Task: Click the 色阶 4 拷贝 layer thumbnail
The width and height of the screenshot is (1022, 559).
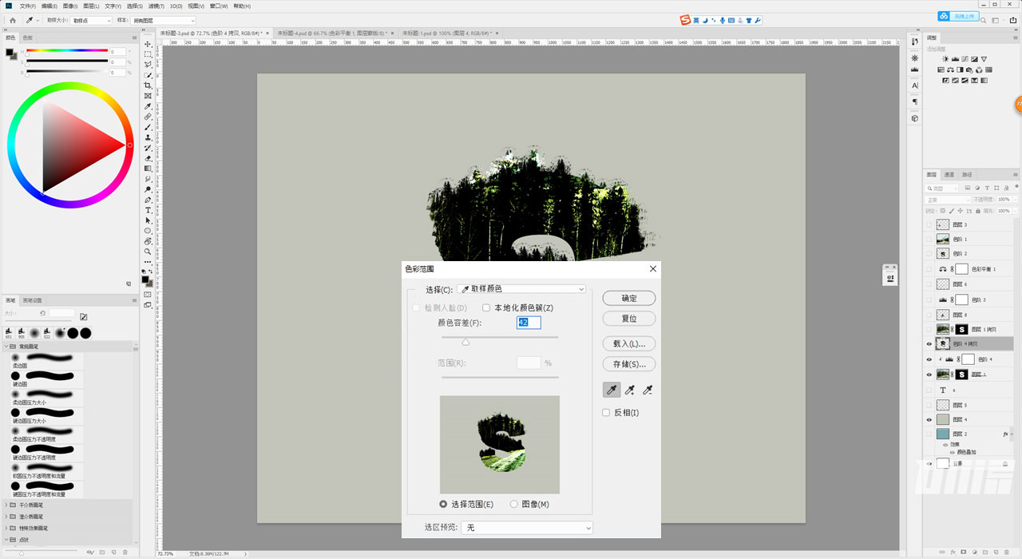Action: coord(943,343)
